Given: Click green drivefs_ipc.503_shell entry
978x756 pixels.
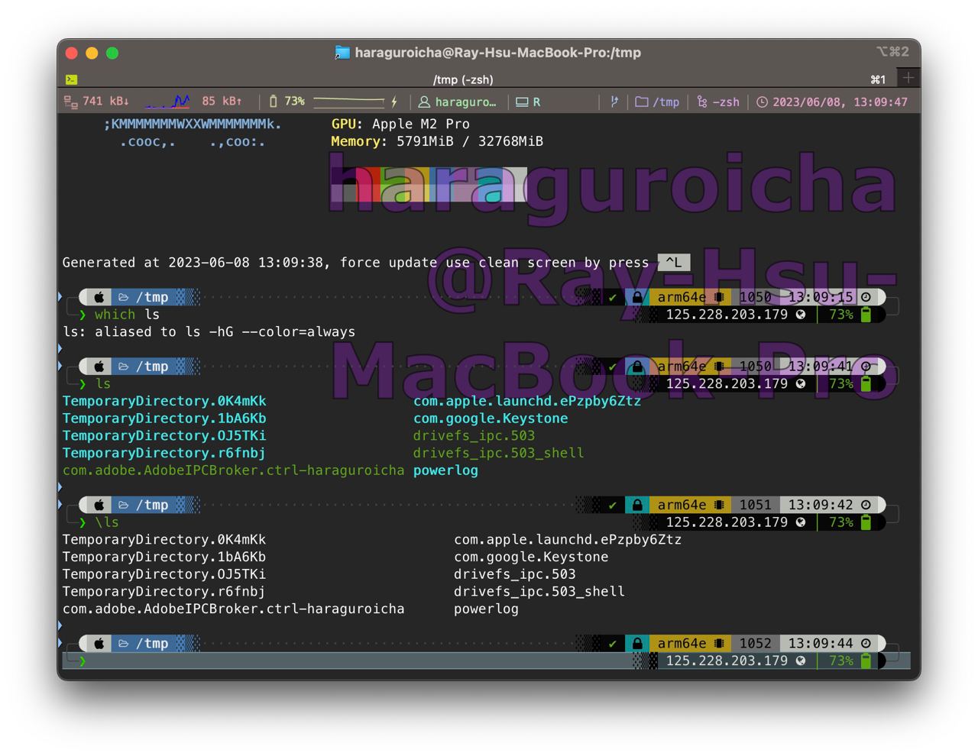Looking at the screenshot, I should pyautogui.click(x=499, y=453).
